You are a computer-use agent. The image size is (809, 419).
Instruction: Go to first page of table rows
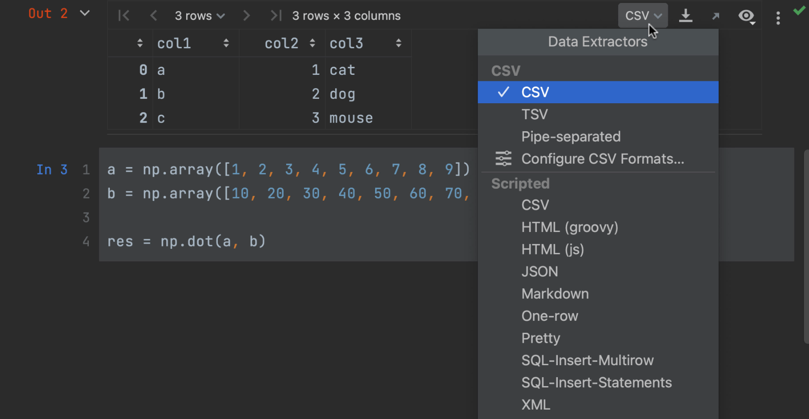coord(124,16)
